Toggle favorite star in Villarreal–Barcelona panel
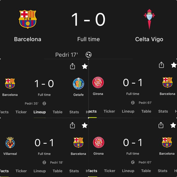The height and width of the screenshot is (177, 177). (85, 125)
